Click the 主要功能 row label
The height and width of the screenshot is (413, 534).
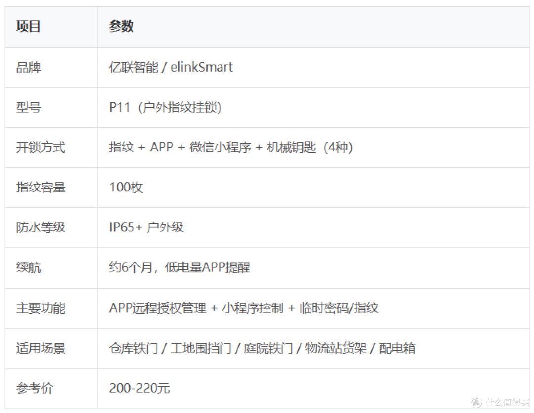coord(41,308)
